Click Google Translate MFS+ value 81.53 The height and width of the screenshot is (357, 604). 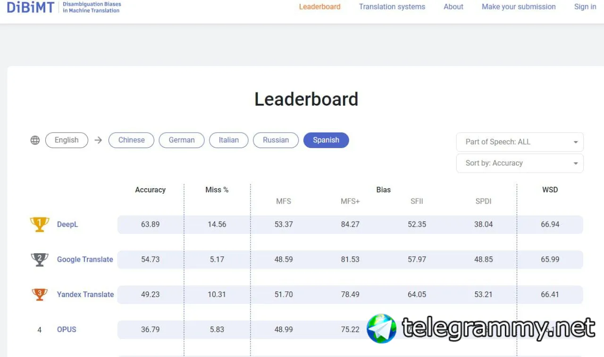tap(350, 259)
